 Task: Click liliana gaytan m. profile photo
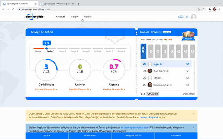[x=150, y=85]
